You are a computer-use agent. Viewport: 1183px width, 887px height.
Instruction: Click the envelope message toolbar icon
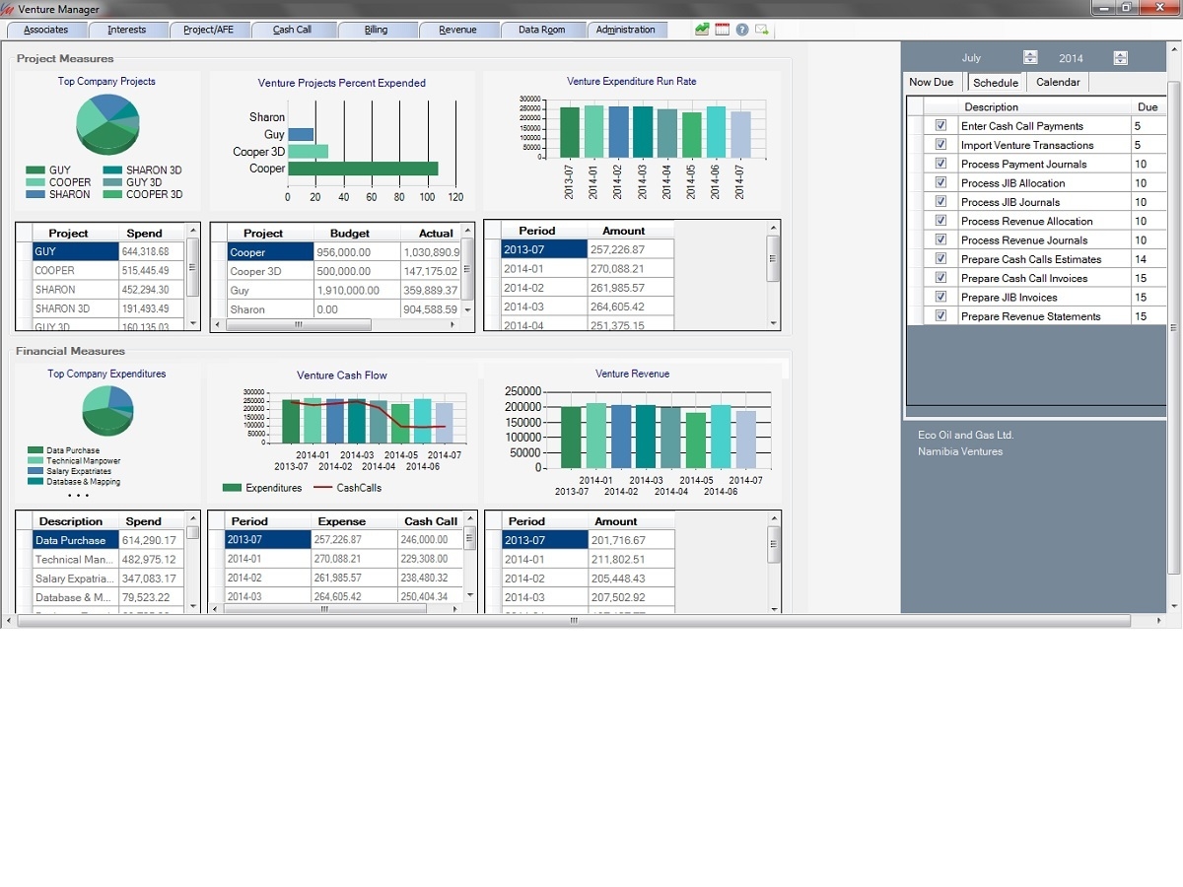(x=762, y=30)
